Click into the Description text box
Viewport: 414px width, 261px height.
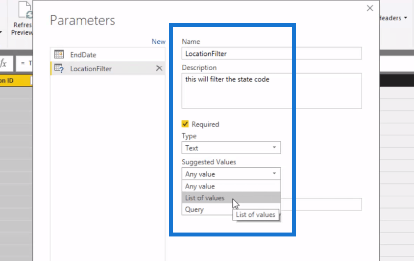(x=272, y=91)
